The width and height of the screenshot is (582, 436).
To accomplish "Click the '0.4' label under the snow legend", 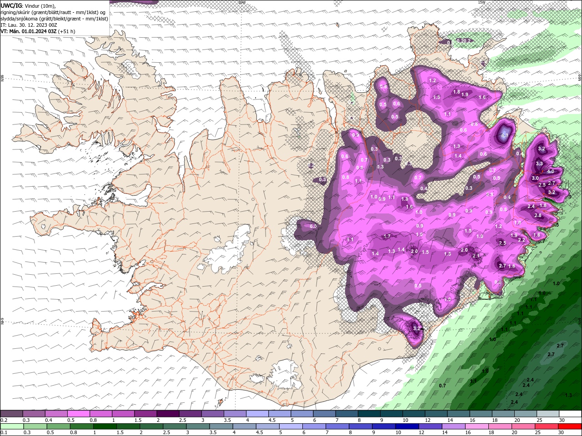I will point(49,420).
